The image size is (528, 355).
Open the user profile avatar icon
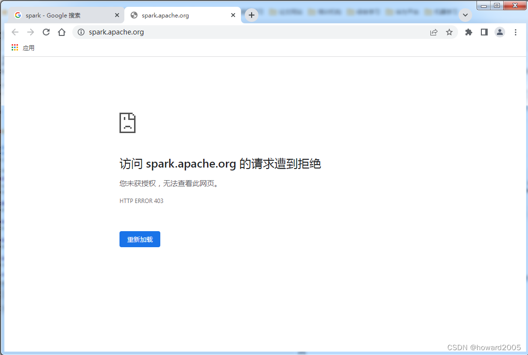click(x=500, y=32)
